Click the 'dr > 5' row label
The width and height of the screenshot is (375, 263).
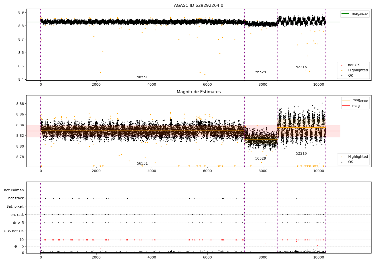pyautogui.click(x=18, y=223)
